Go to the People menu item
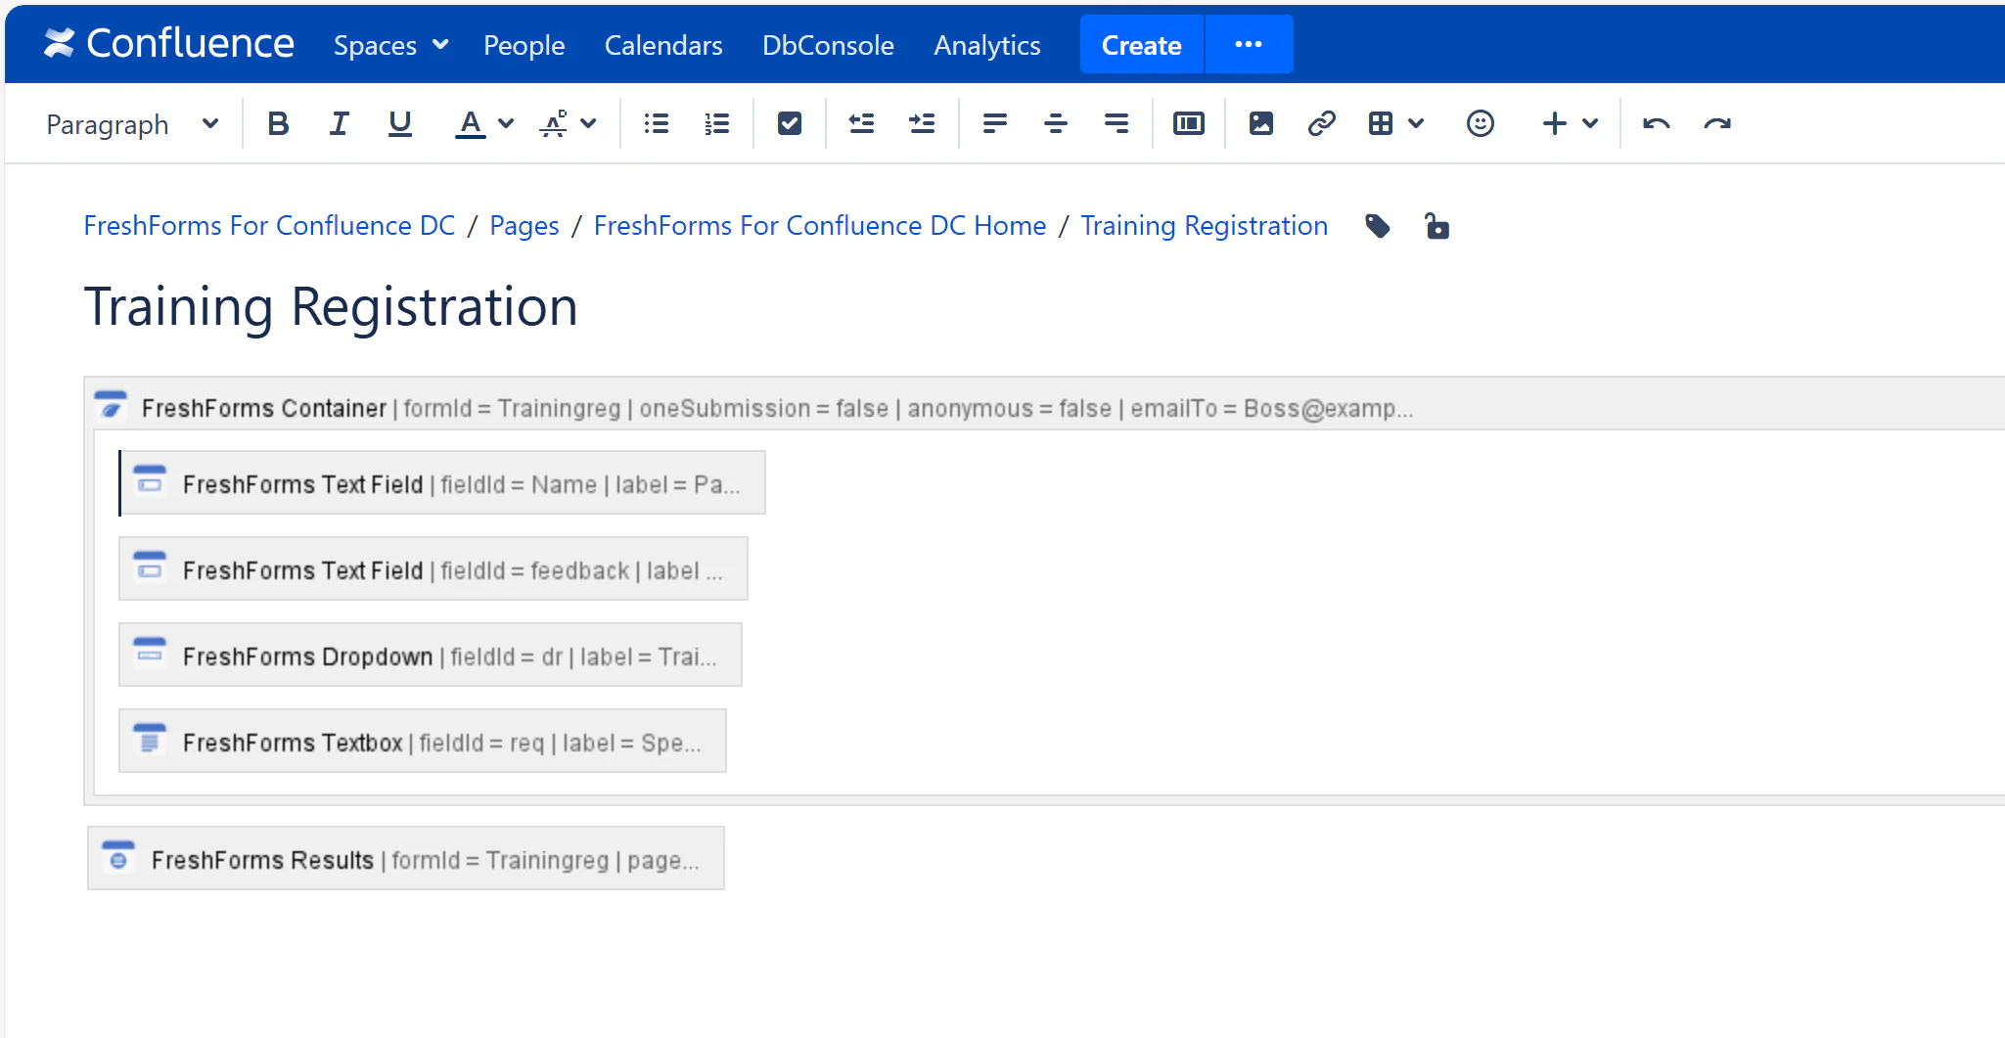Screen dimensions: 2005x1038 (524, 45)
